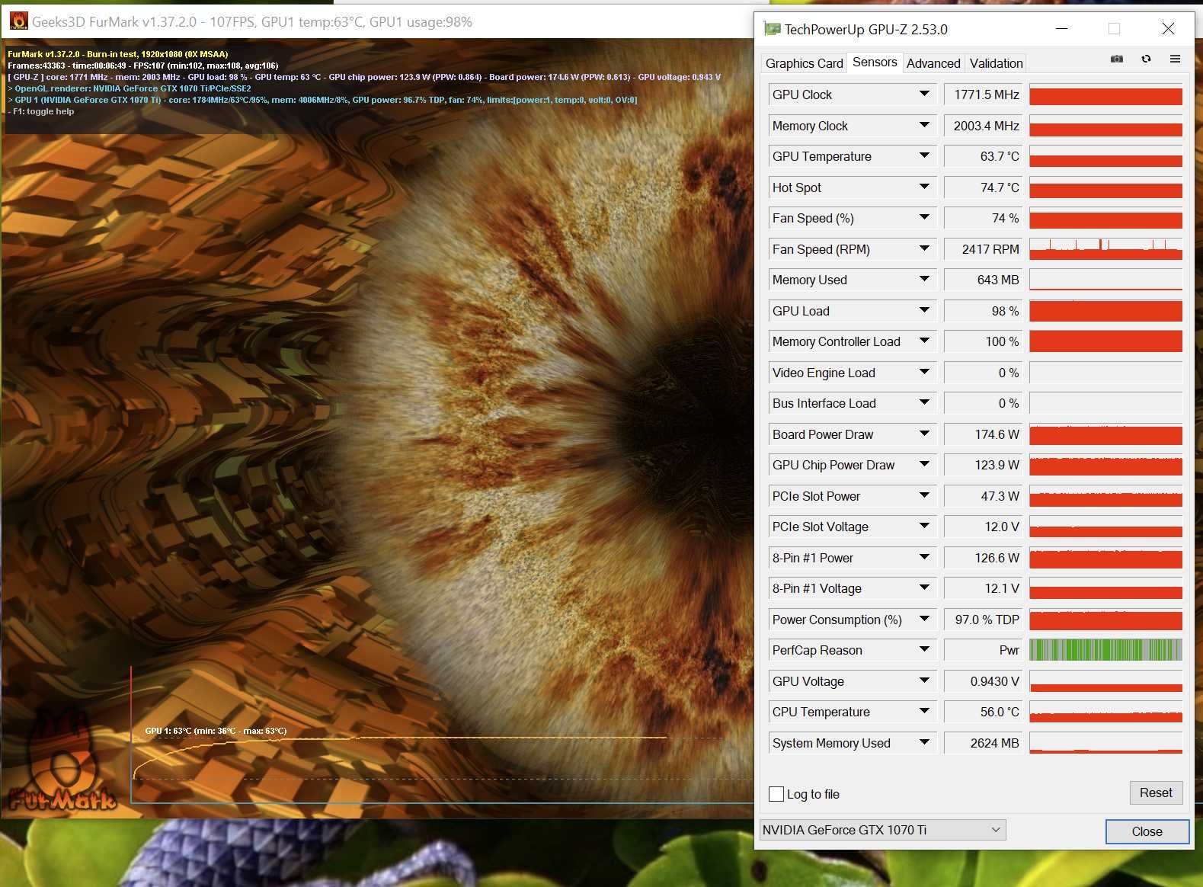This screenshot has width=1203, height=887.
Task: Switch to the Graphics Card tab
Action: (x=804, y=63)
